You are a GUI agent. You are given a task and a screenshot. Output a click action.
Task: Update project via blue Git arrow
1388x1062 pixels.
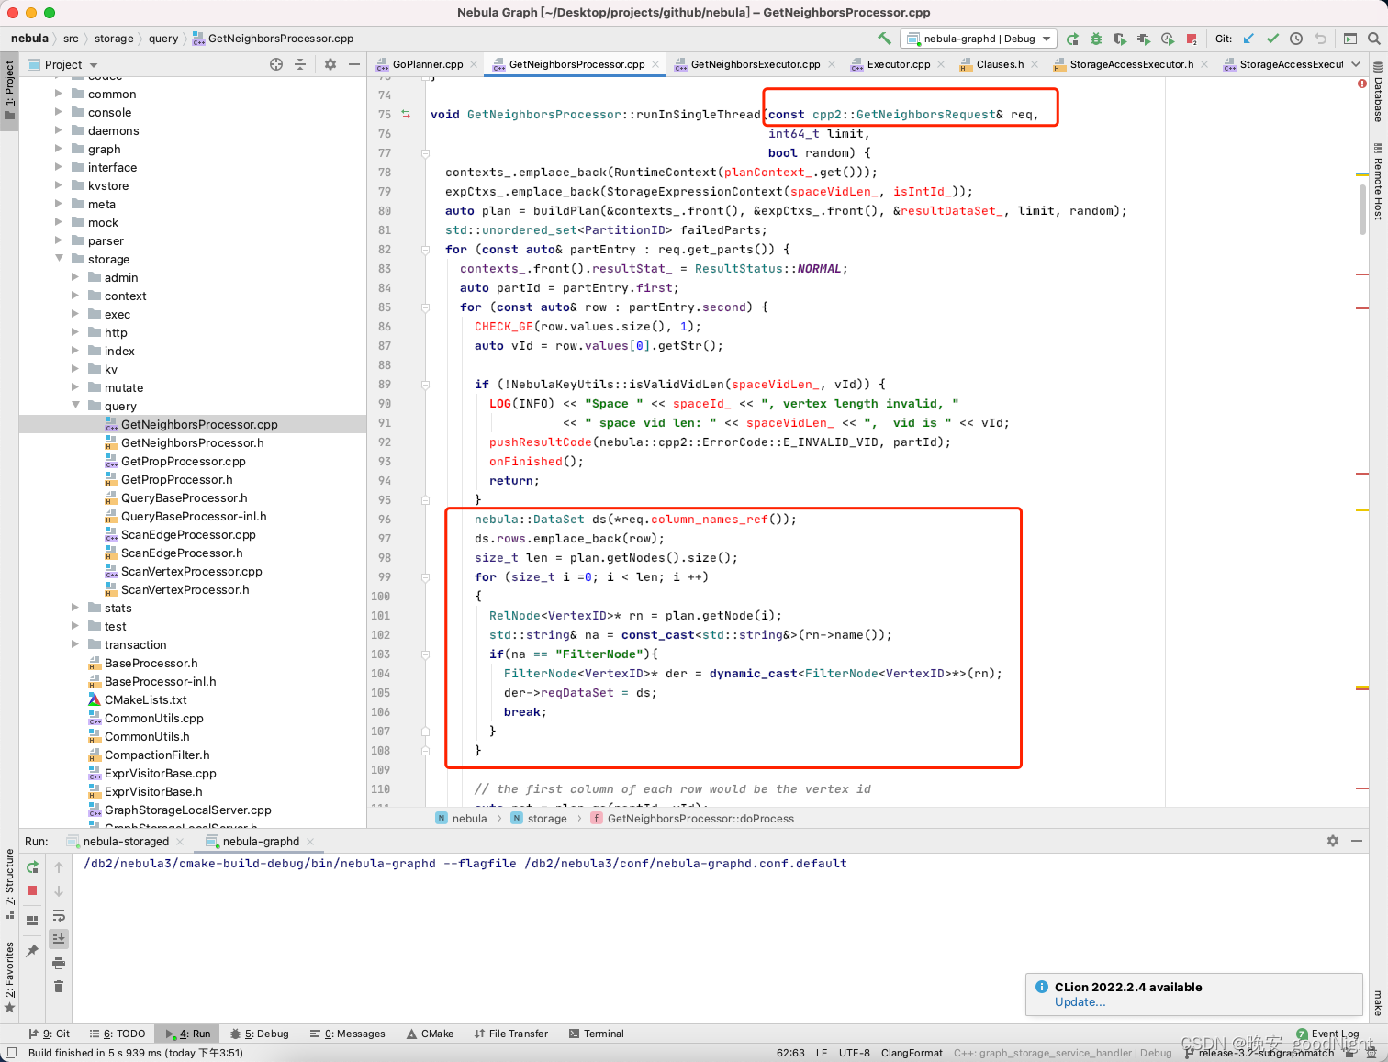1248,39
